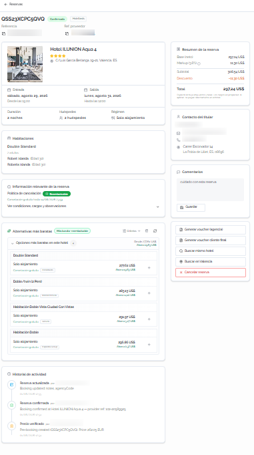Screen dimensions: 254x455
Task: Click the Más barato reembolsable badge
Action: (73, 231)
